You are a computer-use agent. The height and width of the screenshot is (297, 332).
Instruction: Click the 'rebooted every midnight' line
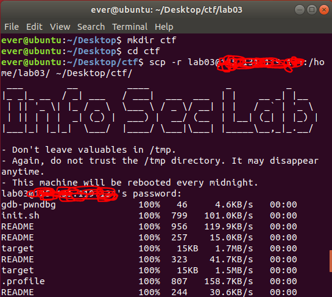(130, 183)
